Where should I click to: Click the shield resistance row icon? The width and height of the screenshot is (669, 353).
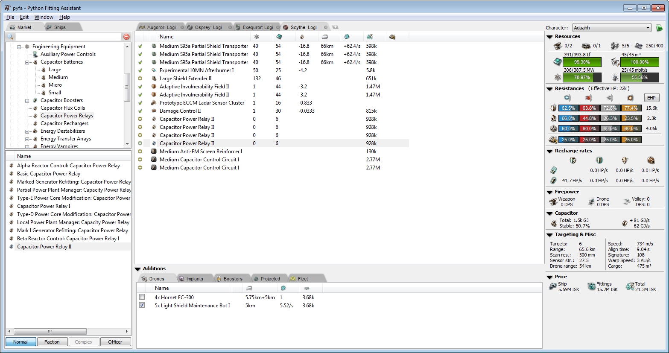coord(554,108)
